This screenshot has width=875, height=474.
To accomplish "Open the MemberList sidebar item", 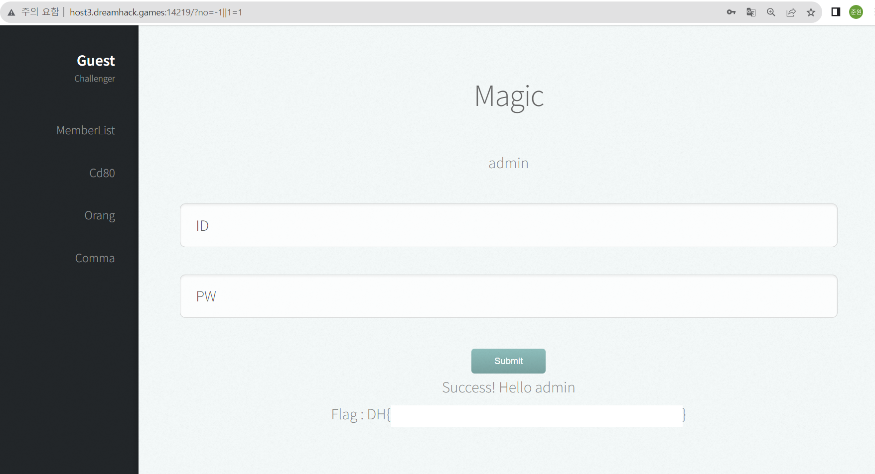I will click(86, 130).
